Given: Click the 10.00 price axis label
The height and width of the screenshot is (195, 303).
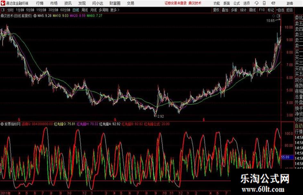Looking at the screenshot, I should click(x=289, y=28).
